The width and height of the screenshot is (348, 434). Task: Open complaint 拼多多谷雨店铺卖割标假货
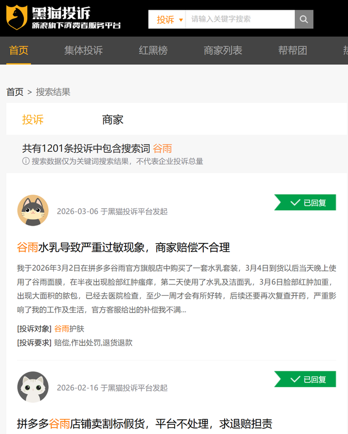click(x=145, y=424)
